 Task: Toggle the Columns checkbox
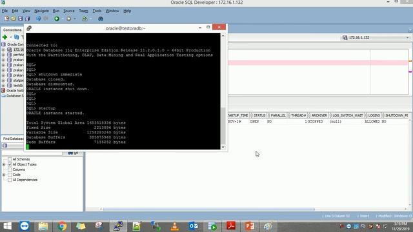(x=10, y=169)
